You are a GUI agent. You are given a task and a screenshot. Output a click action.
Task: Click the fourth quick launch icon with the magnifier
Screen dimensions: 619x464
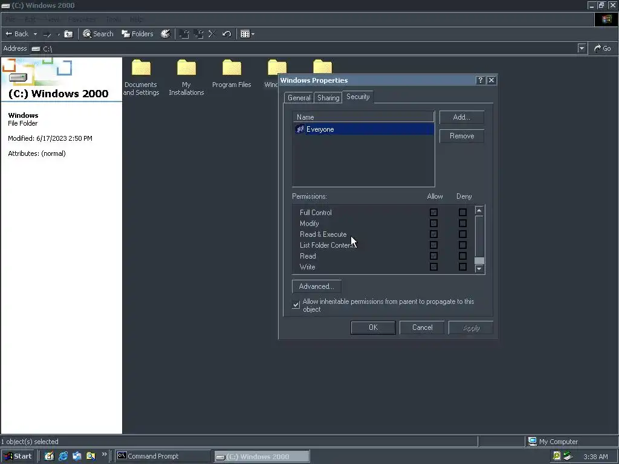pos(91,456)
